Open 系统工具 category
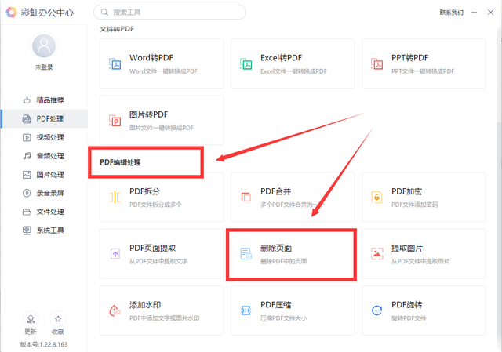This screenshot has height=352, width=502. point(44,230)
